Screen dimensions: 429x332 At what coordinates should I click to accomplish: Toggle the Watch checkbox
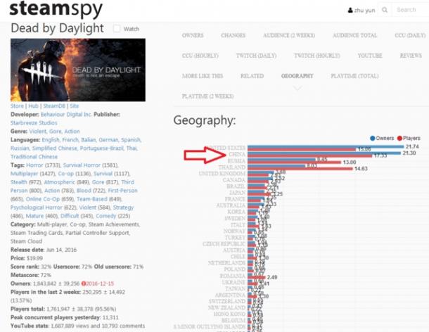[x=117, y=28]
